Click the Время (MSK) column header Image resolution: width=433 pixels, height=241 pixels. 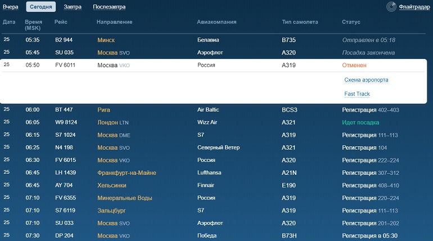coord(33,25)
